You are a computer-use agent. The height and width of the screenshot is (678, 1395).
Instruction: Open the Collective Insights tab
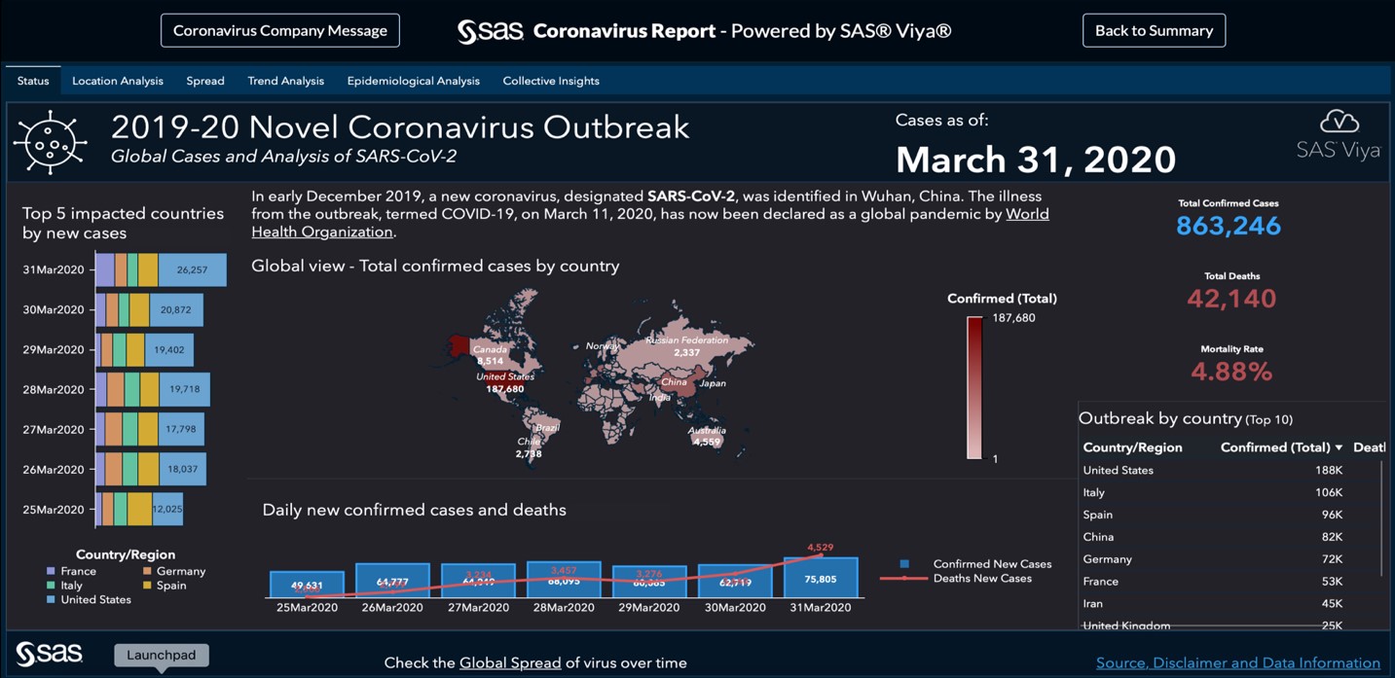[551, 81]
